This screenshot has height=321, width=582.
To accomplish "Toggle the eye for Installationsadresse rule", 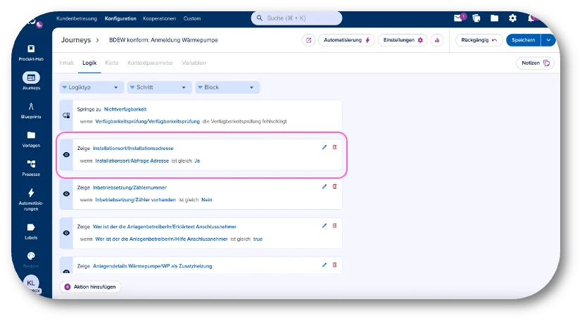I will point(66,154).
